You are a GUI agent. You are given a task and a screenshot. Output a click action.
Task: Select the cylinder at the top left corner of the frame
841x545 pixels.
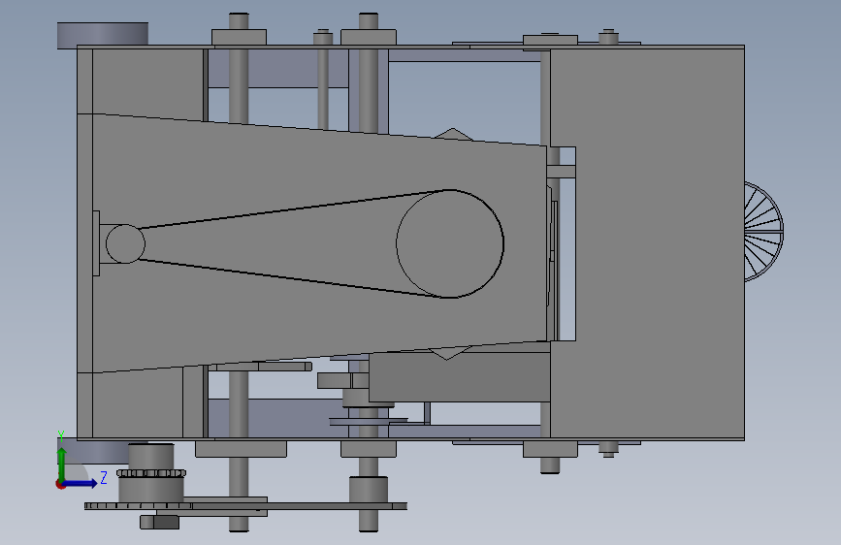[103, 36]
